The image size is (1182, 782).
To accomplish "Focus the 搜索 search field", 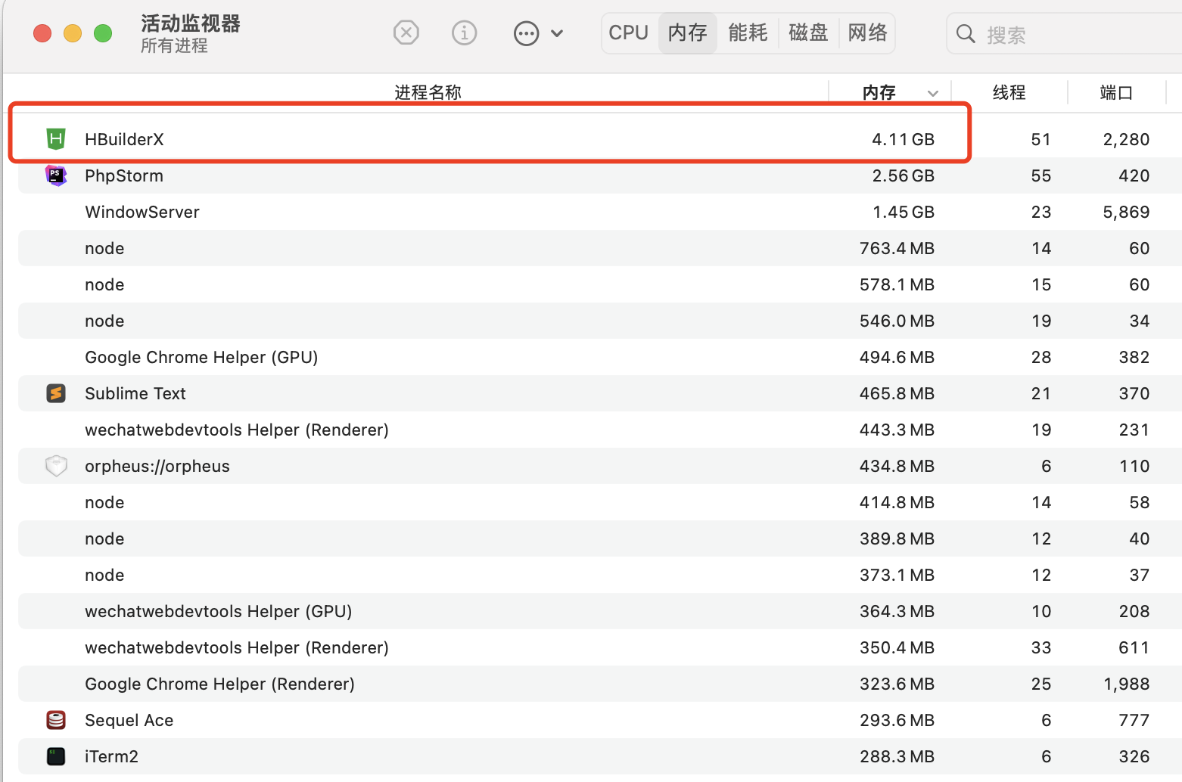I will (1065, 34).
